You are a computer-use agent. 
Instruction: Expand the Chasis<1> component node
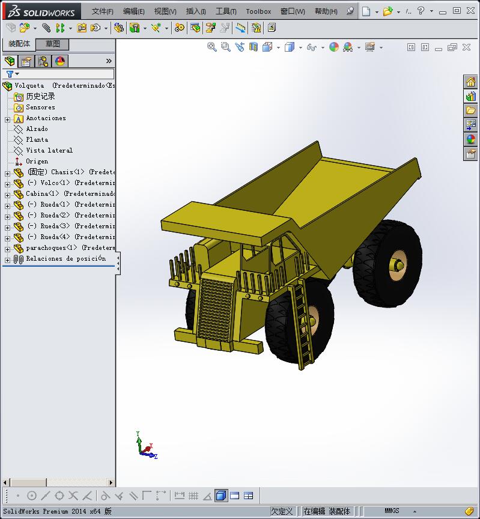[x=7, y=174]
